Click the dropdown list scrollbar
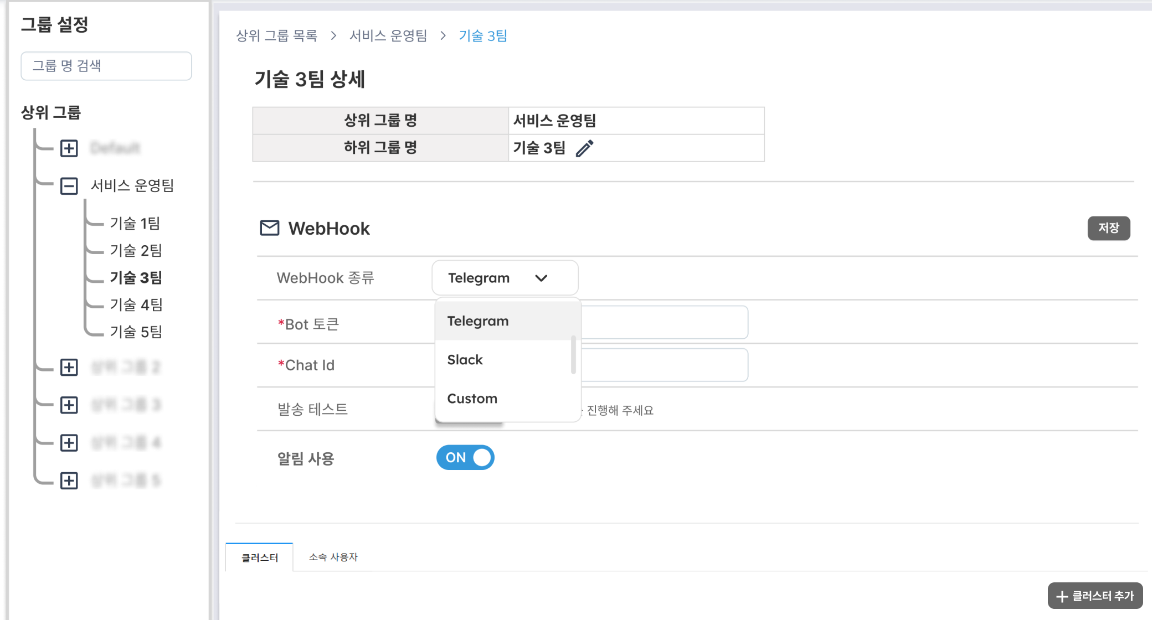Image resolution: width=1152 pixels, height=620 pixels. (x=573, y=355)
